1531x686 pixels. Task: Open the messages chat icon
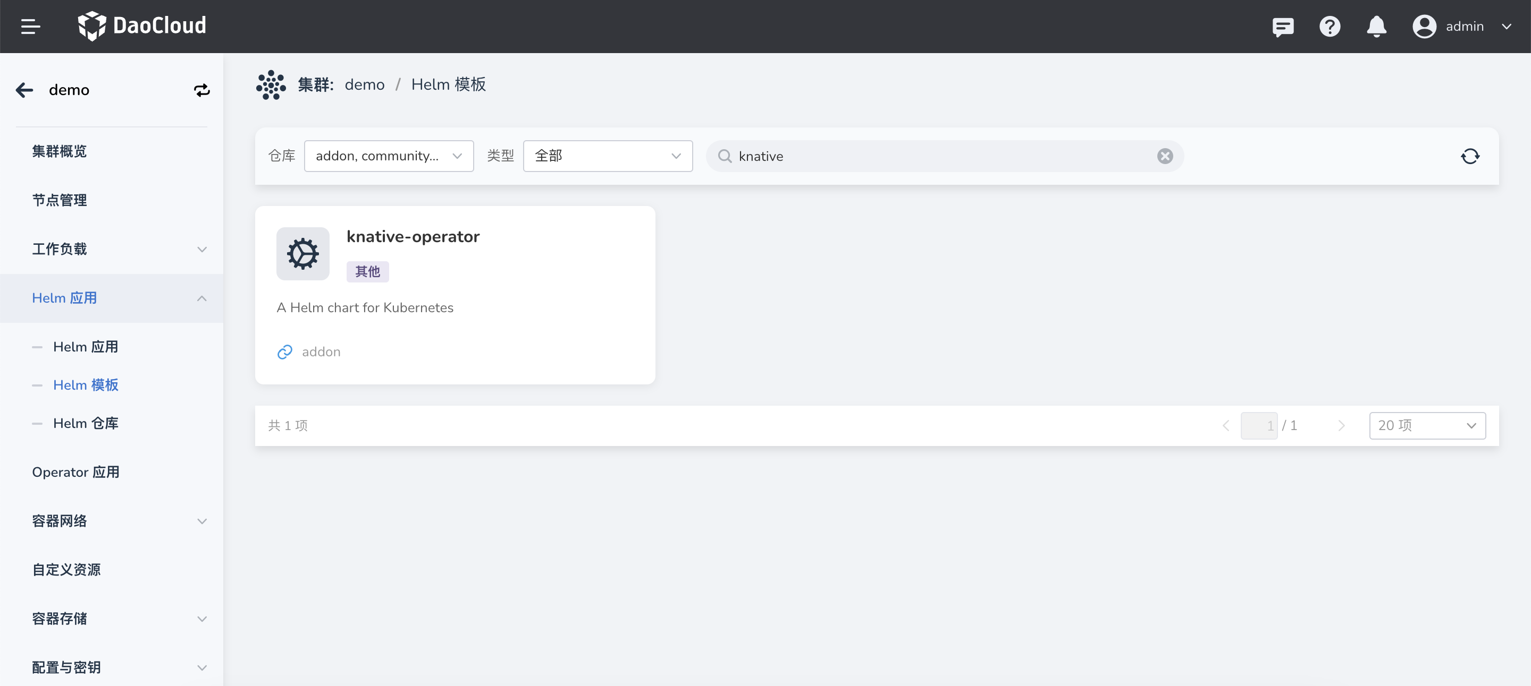tap(1283, 27)
